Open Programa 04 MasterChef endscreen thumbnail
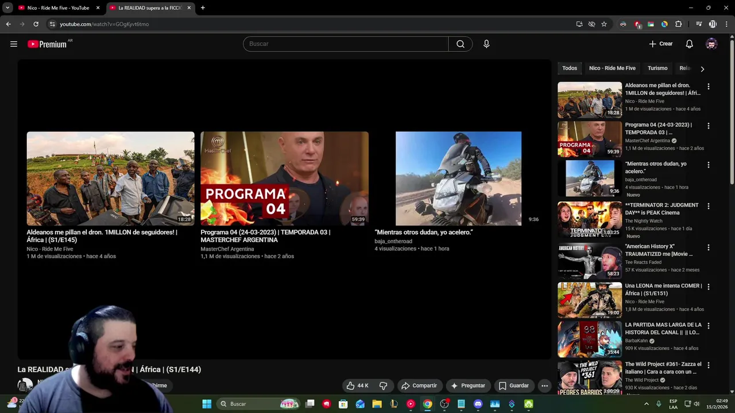The width and height of the screenshot is (735, 413). 284,178
